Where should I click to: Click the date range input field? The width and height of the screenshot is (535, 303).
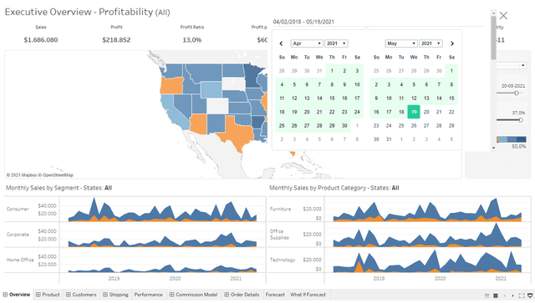point(379,22)
